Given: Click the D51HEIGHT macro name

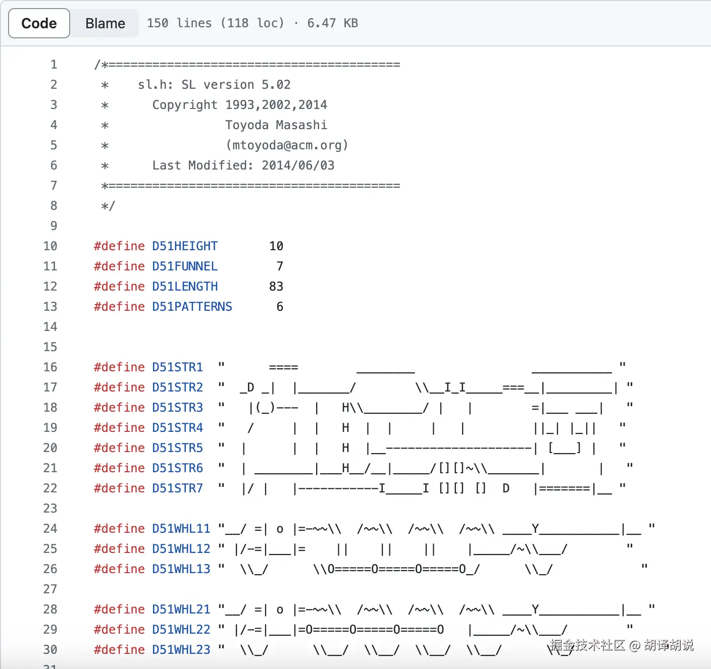Looking at the screenshot, I should [185, 246].
